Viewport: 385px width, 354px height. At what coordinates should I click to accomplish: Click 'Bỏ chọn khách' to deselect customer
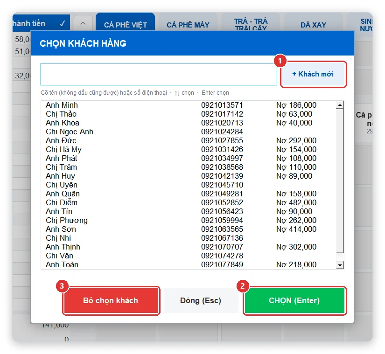pos(111,300)
